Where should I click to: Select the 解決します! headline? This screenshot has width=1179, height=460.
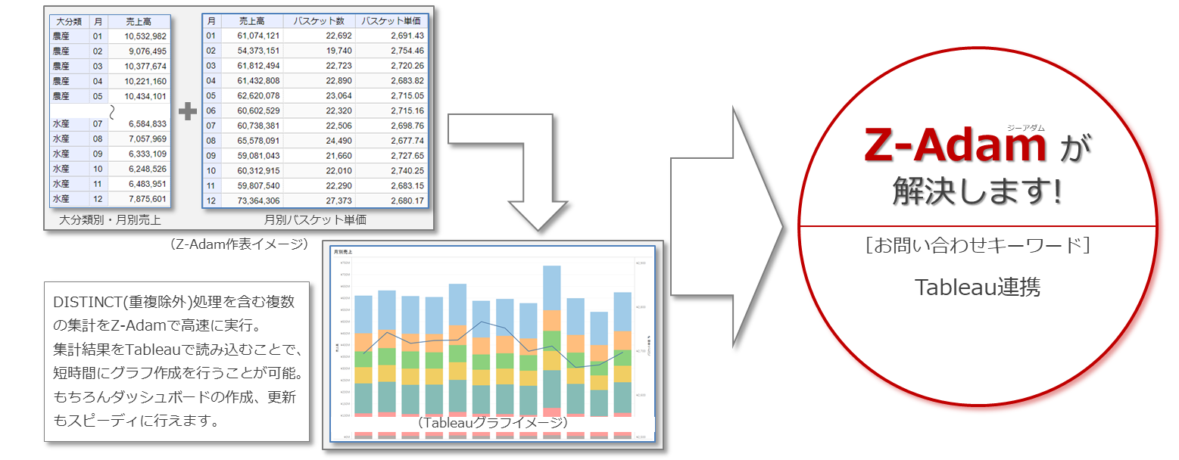click(978, 192)
